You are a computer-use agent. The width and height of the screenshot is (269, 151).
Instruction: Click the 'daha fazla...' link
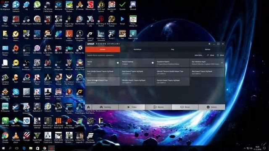pyautogui.click(x=199, y=55)
